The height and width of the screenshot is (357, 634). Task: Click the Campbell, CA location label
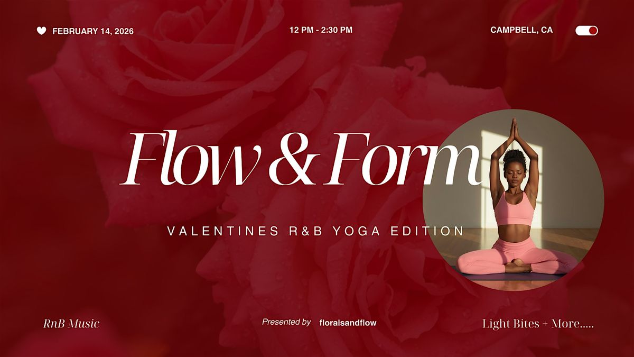[521, 30]
